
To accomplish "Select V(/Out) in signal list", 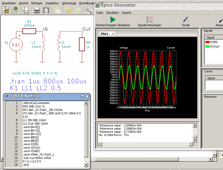I will coord(215,46).
